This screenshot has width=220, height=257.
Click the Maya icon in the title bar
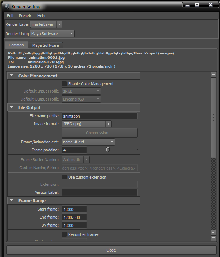(7, 7)
